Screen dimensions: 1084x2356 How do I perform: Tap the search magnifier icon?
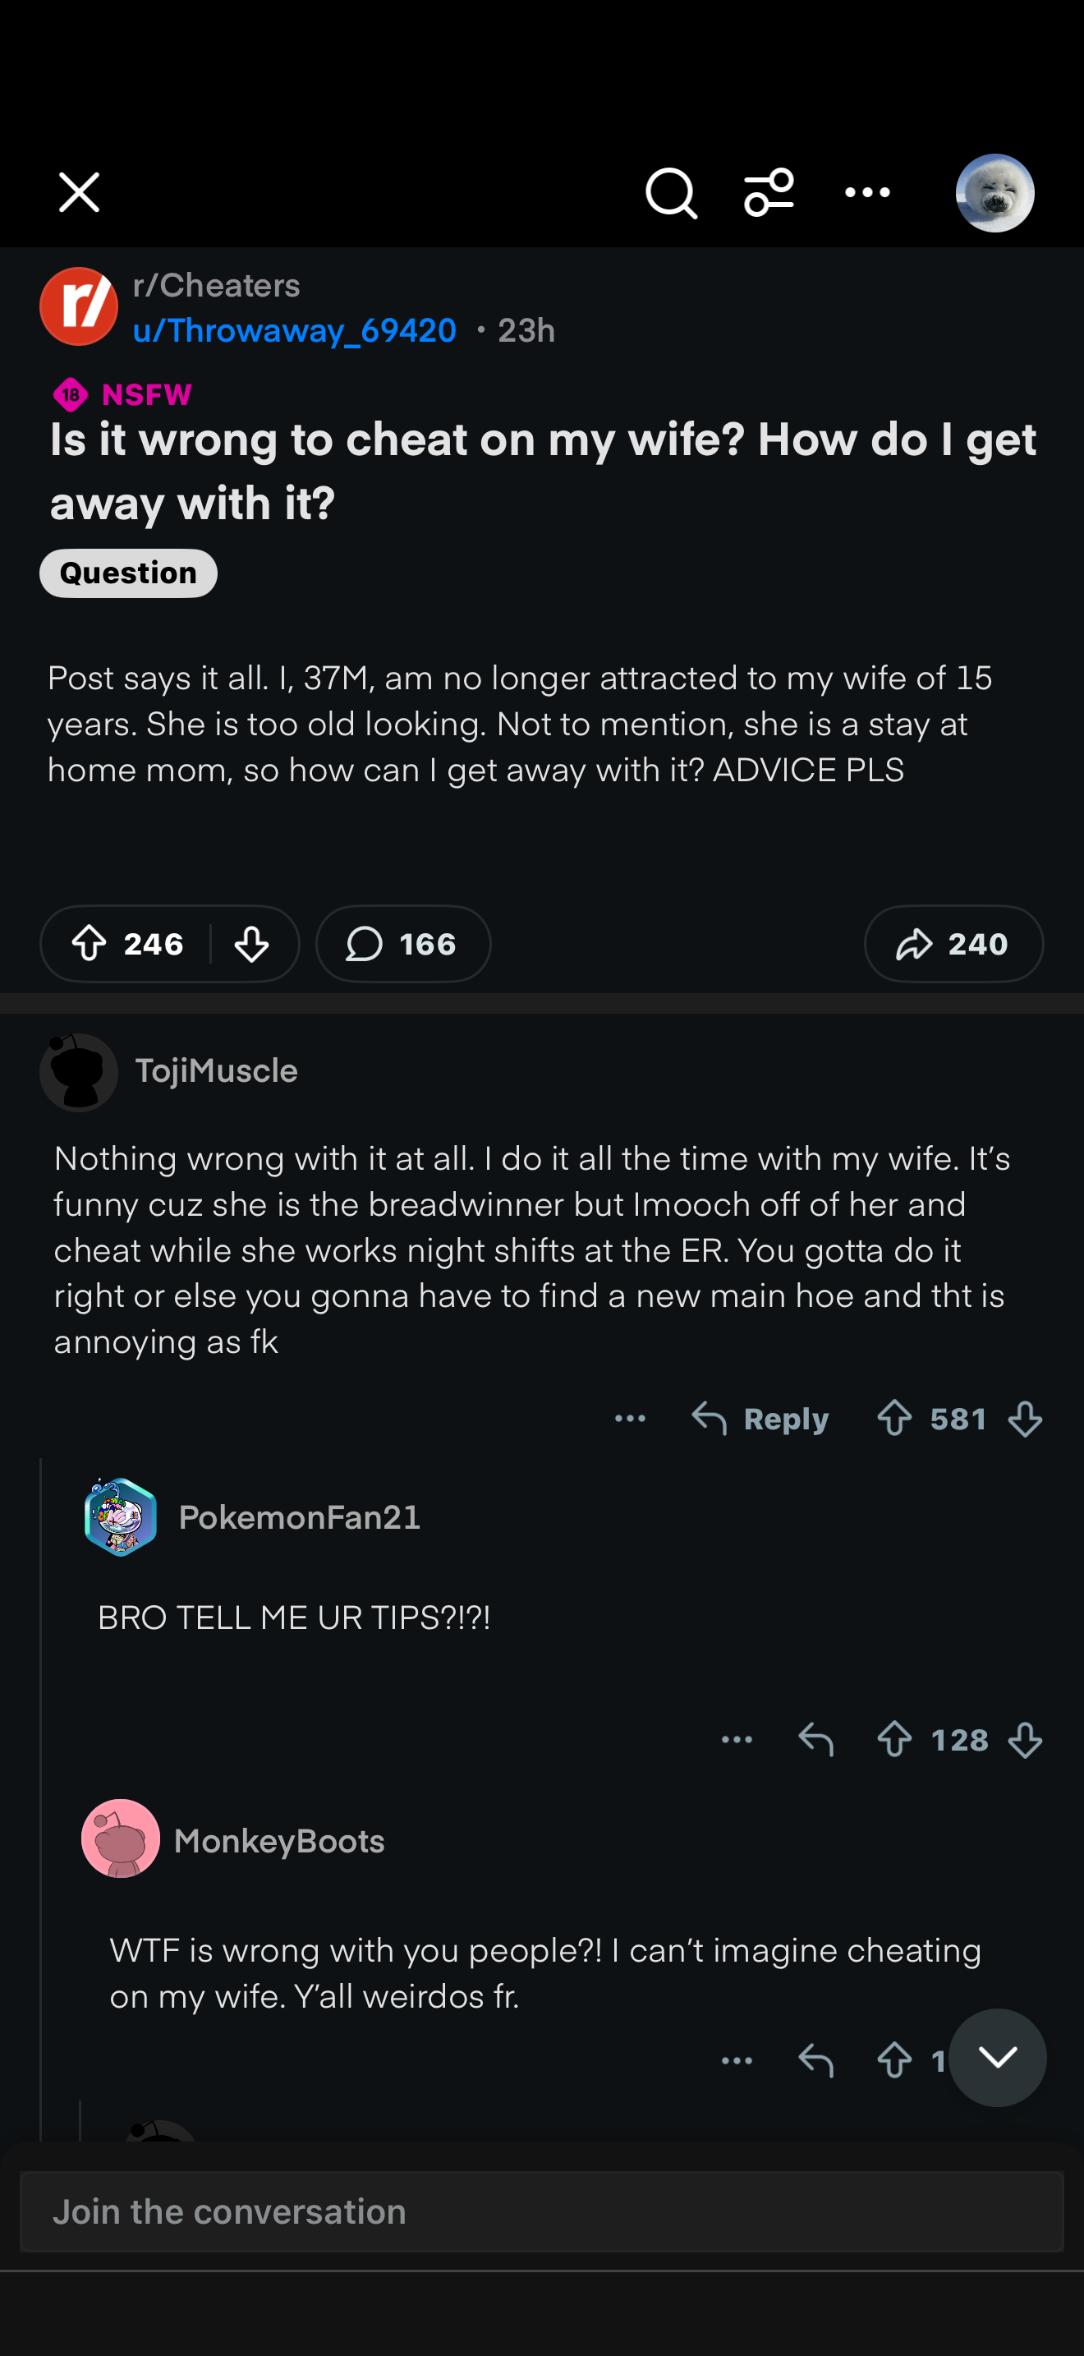[x=671, y=193]
